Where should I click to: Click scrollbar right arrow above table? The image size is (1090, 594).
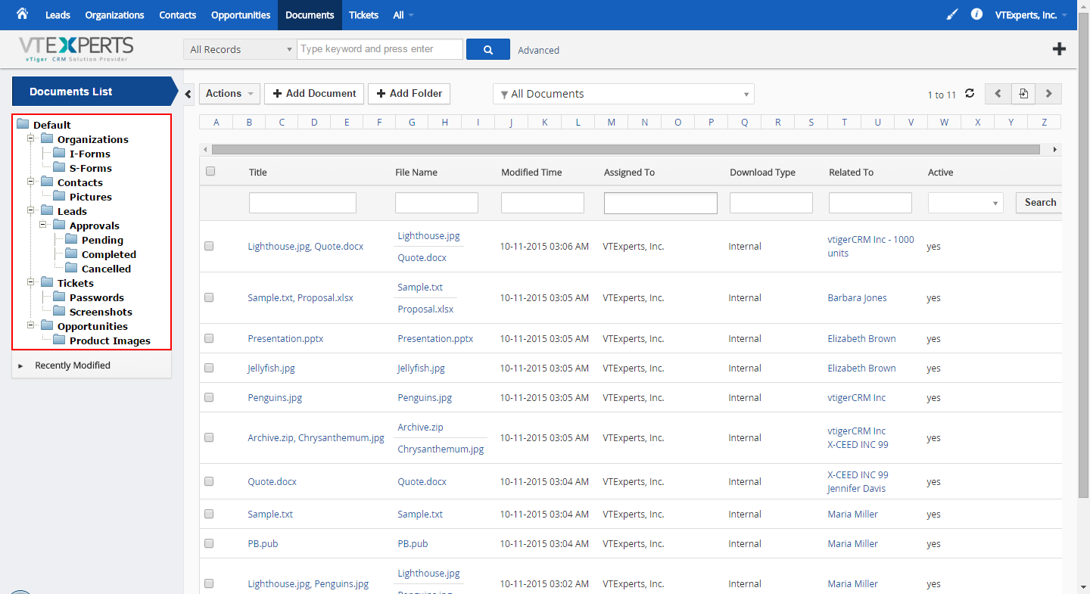pyautogui.click(x=1055, y=150)
